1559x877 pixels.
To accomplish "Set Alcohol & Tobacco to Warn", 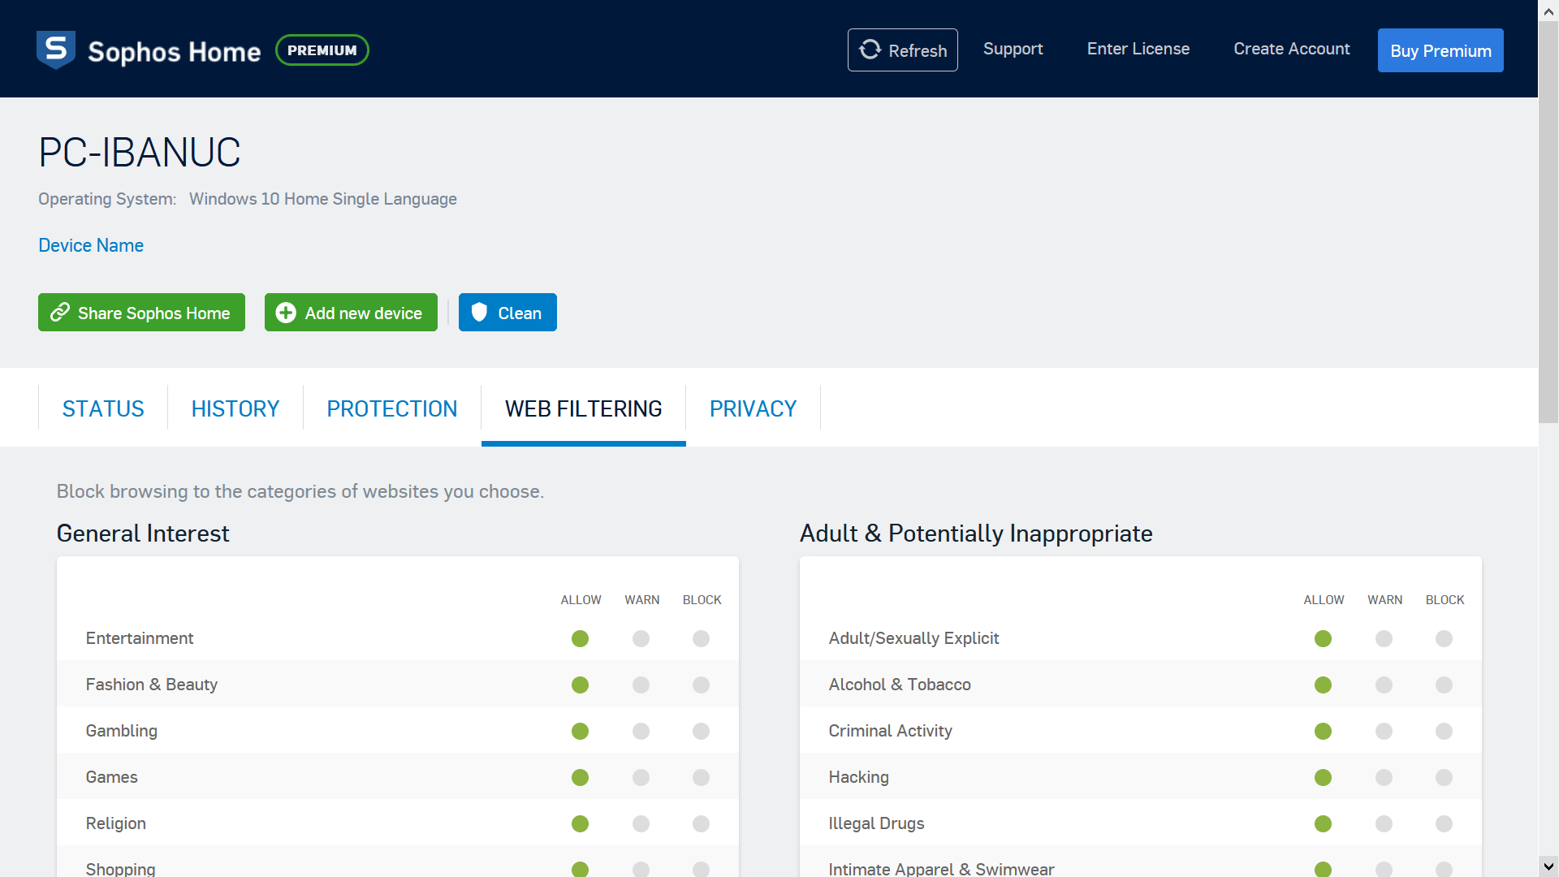I will click(1384, 685).
